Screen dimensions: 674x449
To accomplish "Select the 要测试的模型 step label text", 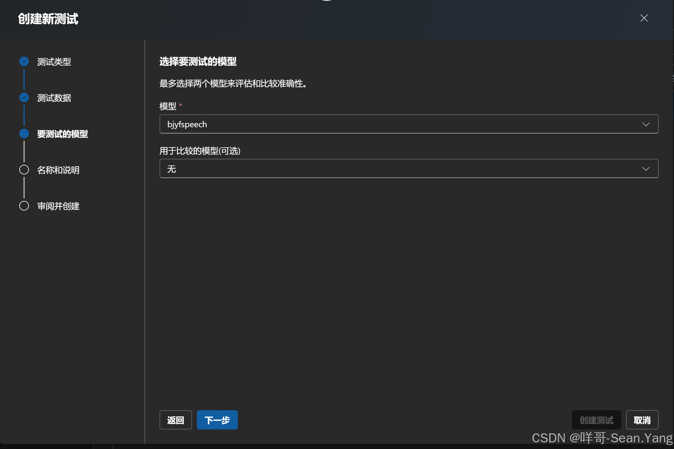I will 62,134.
